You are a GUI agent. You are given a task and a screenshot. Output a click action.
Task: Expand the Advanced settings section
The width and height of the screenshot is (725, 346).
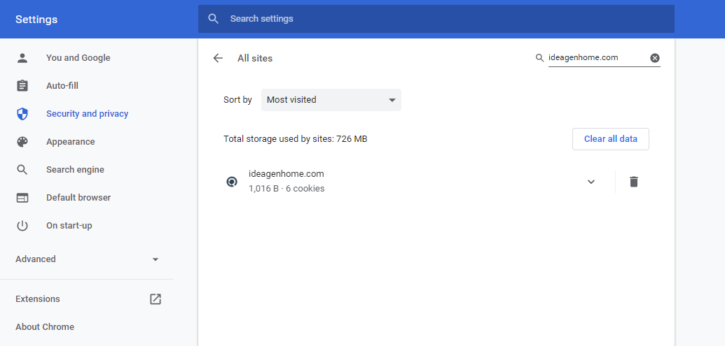[x=87, y=259]
